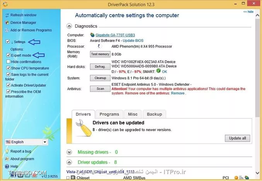Screen dimensions: 262x181
Task: Go to the Backup tab
Action: pos(155,114)
